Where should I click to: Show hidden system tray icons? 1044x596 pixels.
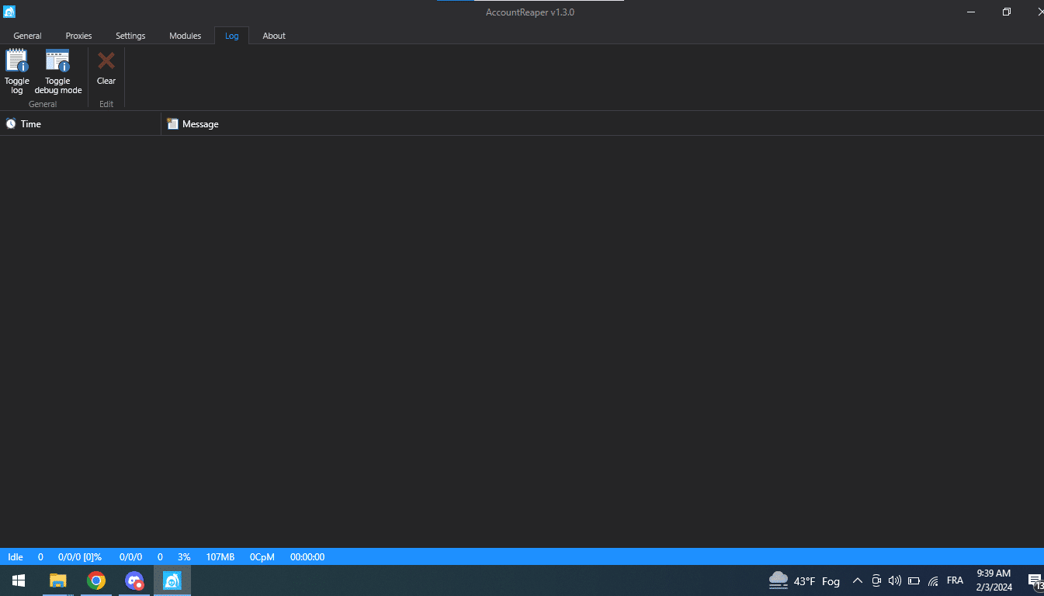[x=858, y=580]
